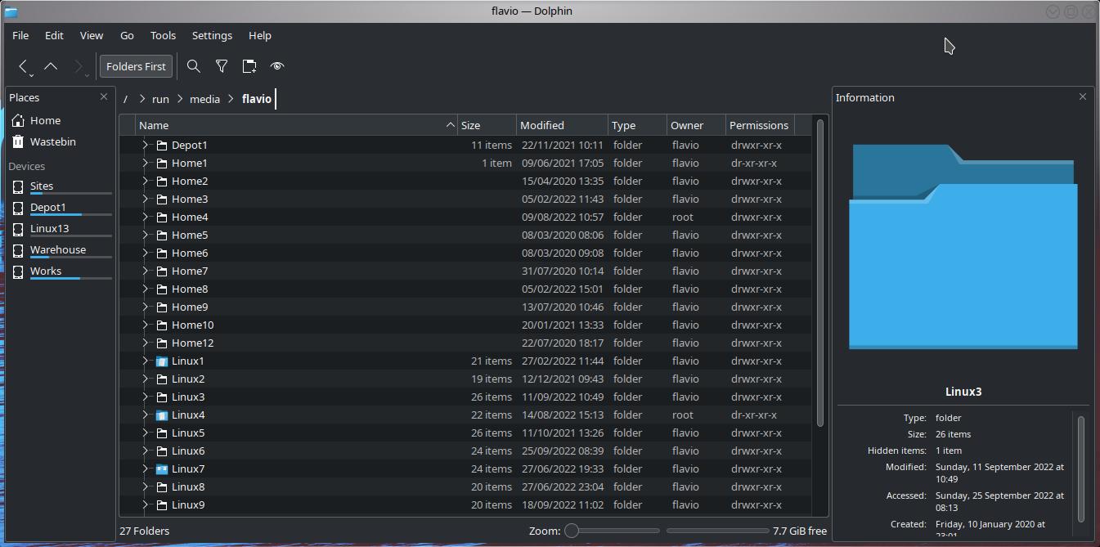Image resolution: width=1100 pixels, height=547 pixels.
Task: Expand the Home1 folder tree
Action: coord(145,163)
